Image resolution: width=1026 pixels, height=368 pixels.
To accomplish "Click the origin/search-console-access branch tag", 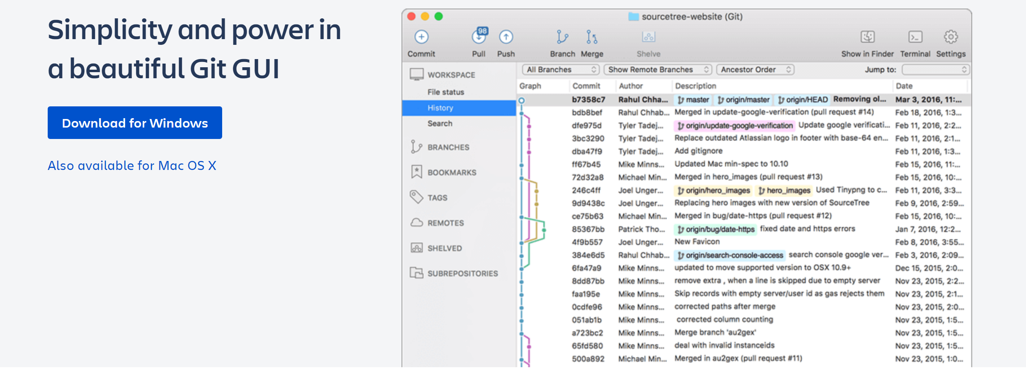I will pos(730,255).
